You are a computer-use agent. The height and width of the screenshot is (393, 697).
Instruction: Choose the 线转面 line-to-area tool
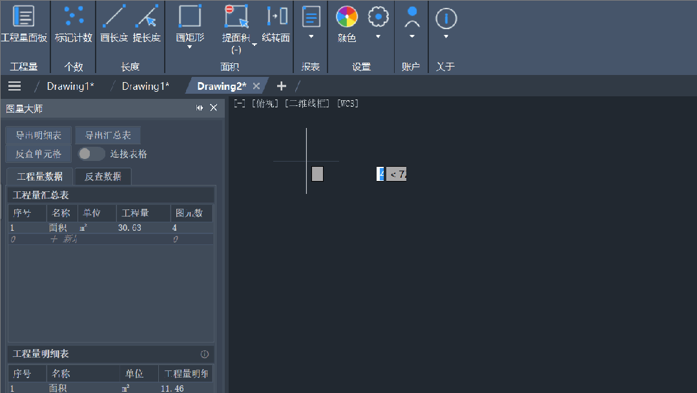276,25
